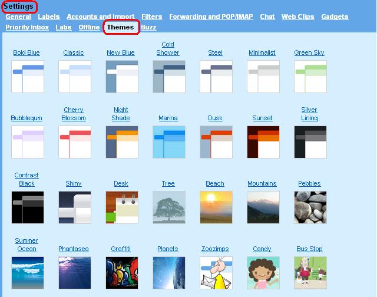
Task: Follow the Summer Ocean text link
Action: pos(27,245)
